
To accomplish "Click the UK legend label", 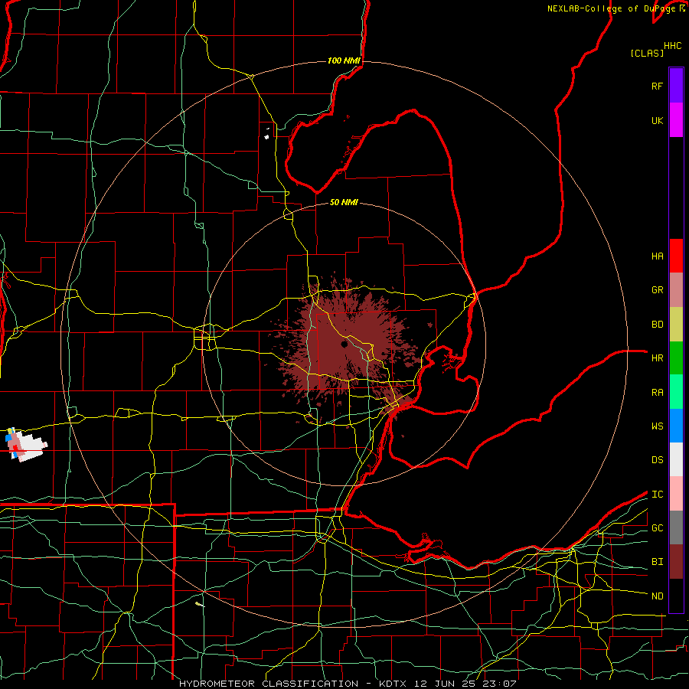I will 657,121.
